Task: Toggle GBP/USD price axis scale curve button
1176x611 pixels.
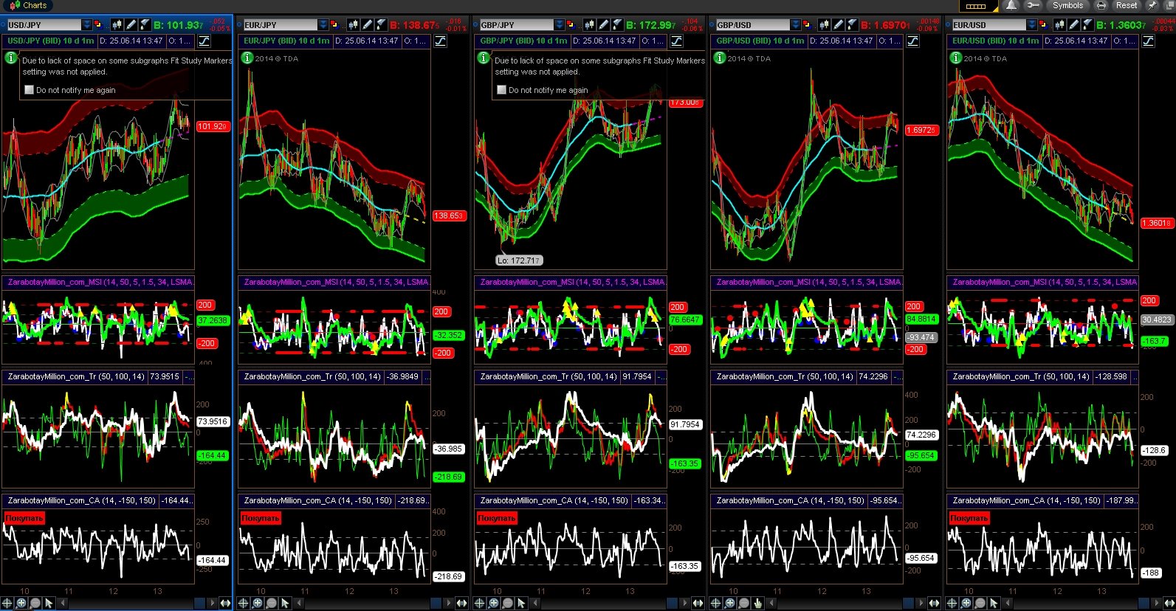Action: tap(912, 41)
